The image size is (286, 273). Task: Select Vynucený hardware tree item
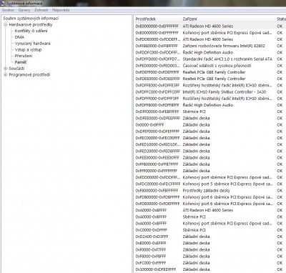point(33,44)
